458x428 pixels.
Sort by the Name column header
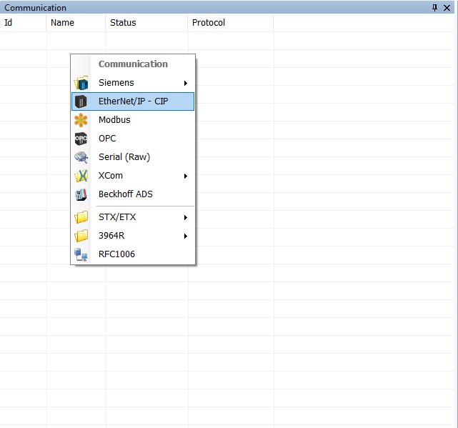click(x=76, y=22)
